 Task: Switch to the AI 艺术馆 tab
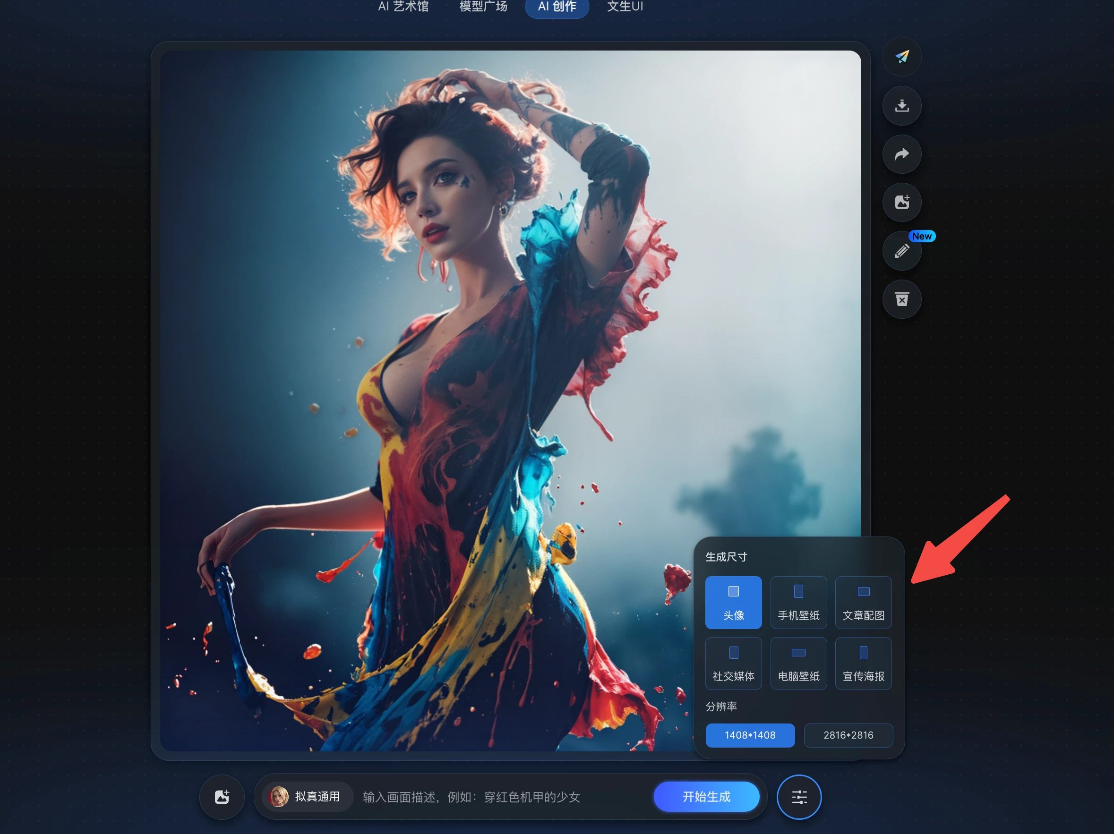403,7
